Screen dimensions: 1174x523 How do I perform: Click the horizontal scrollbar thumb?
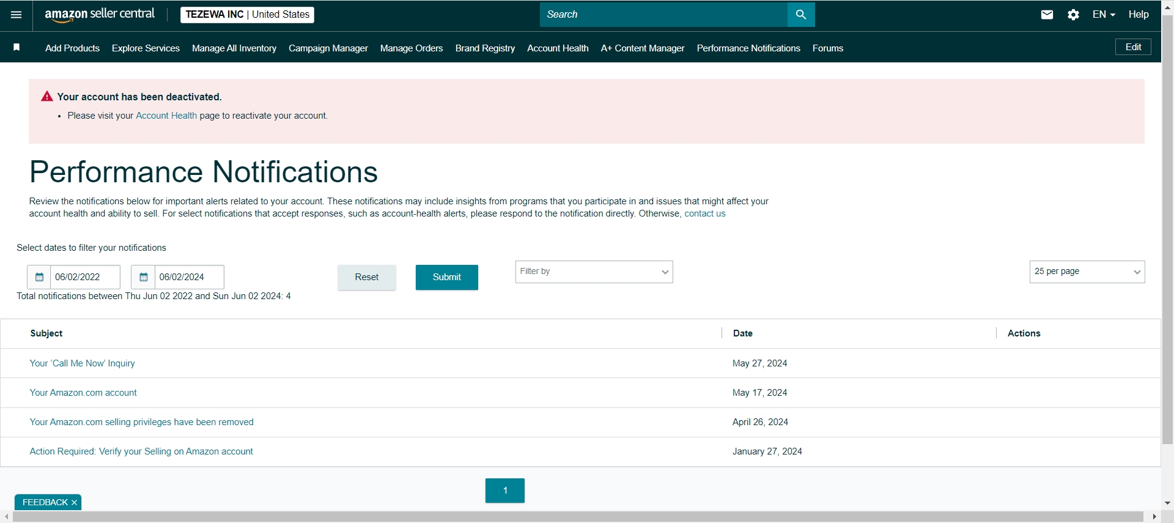click(578, 517)
